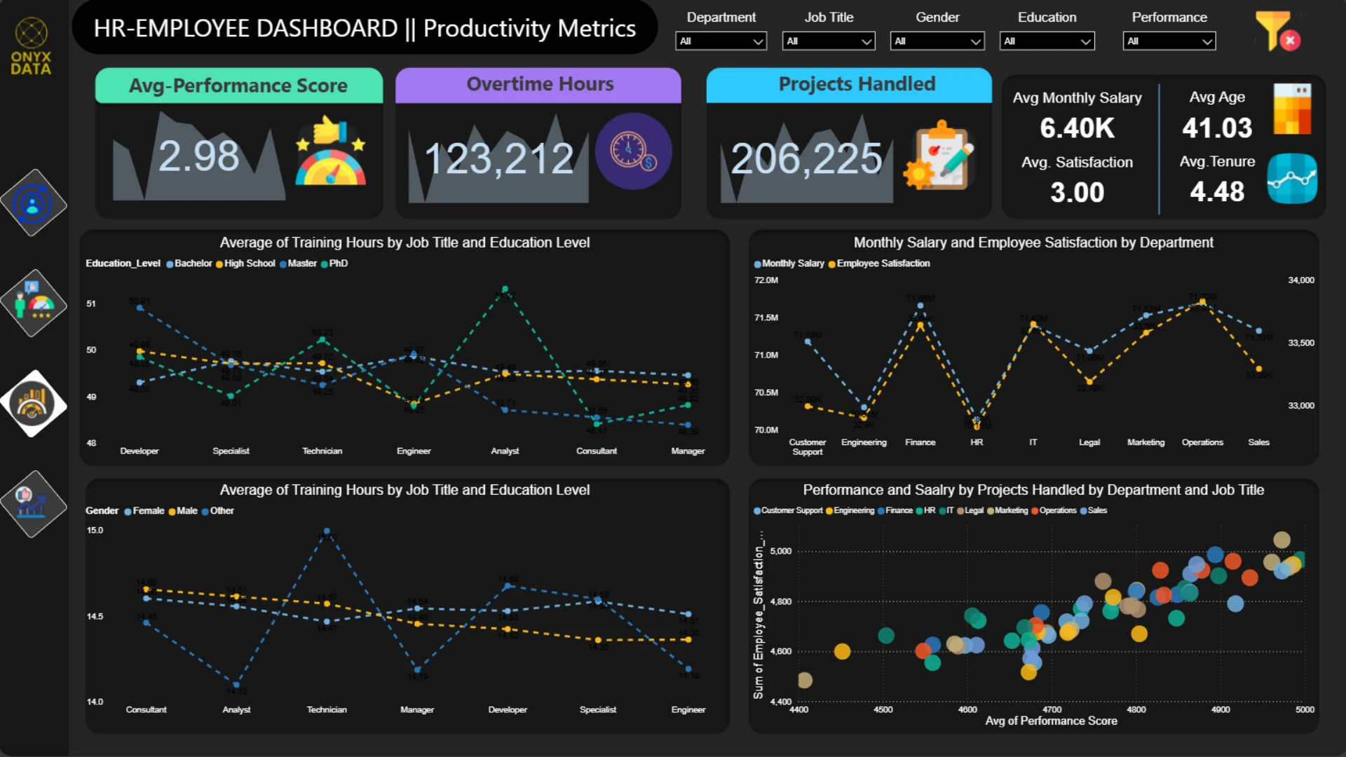Click the projects clipboard gear icon

pyautogui.click(x=939, y=156)
